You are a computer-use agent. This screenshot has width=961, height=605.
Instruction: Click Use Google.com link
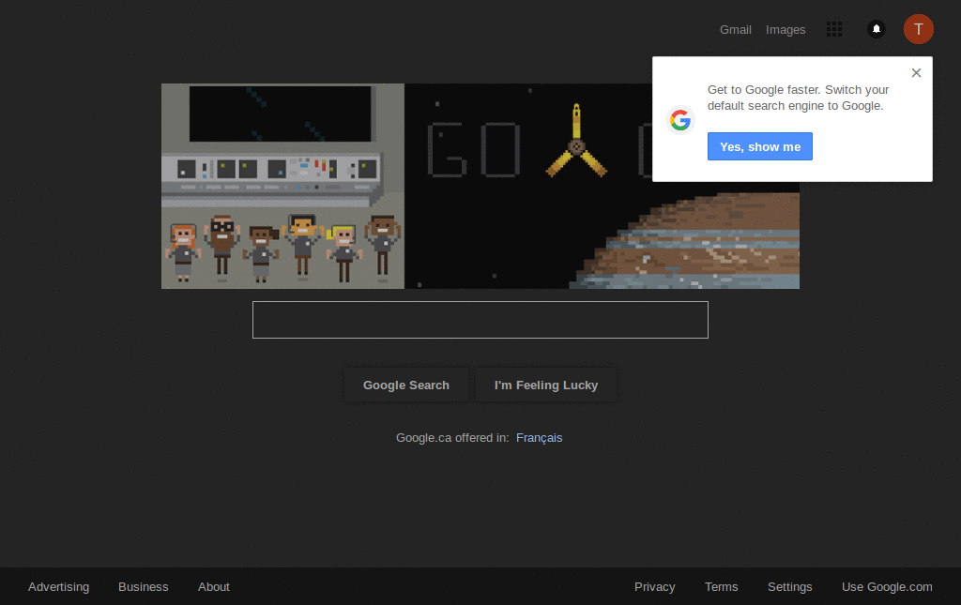(887, 586)
